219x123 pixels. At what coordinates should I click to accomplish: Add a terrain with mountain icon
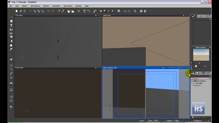tap(11, 29)
